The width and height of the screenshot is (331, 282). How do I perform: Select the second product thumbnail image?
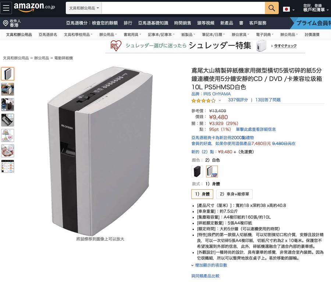tap(8, 89)
